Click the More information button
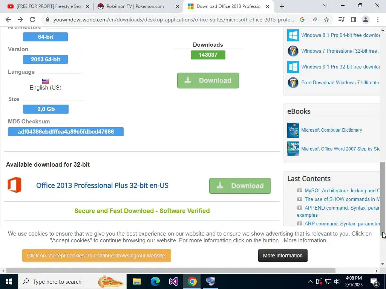 pyautogui.click(x=283, y=256)
